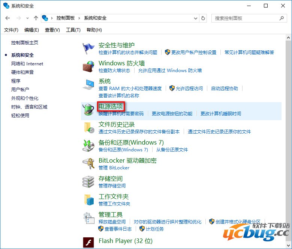Viewport: 292px width, 249px height.
Task: Click the BitLocker drive encryption icon
Action: pos(88,164)
